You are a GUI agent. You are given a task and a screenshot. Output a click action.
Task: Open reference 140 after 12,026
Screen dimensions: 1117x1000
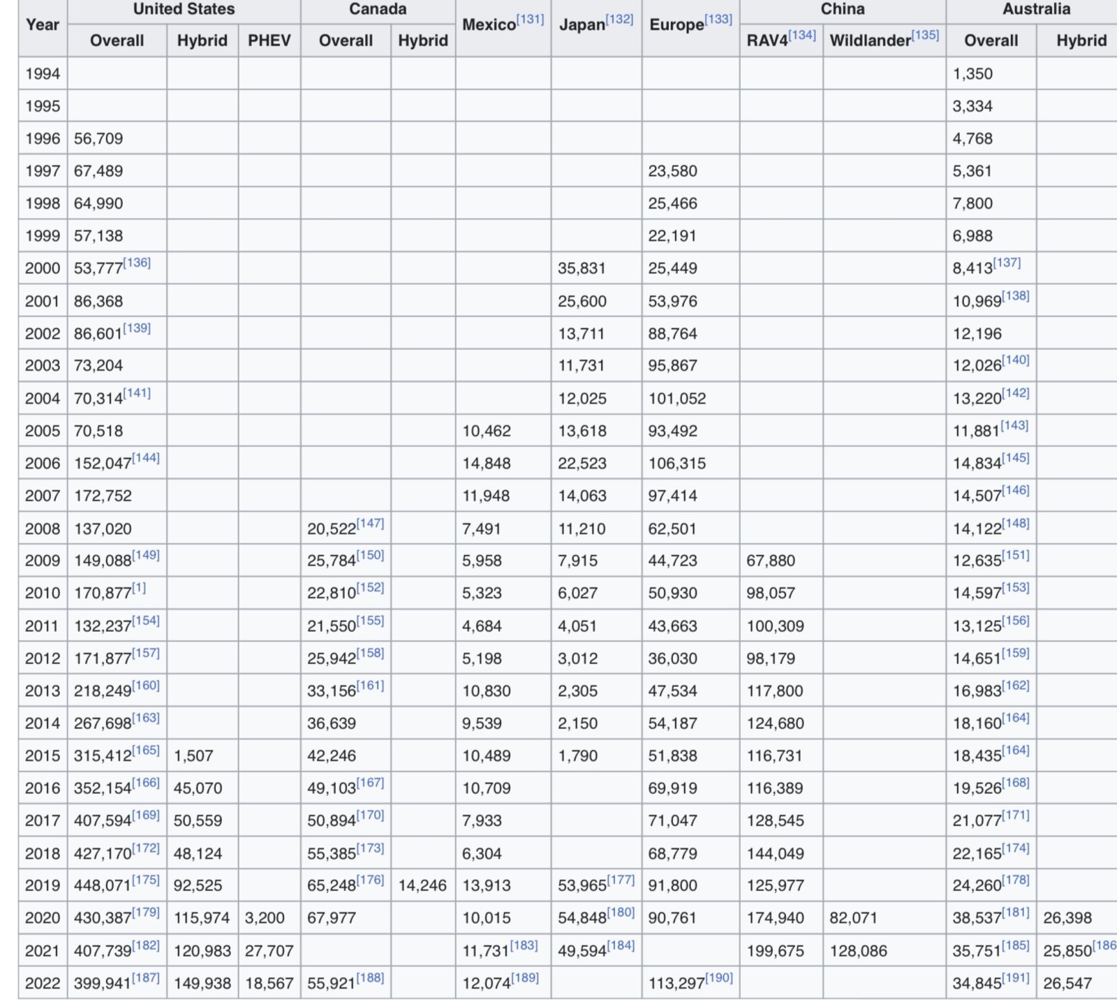(x=1016, y=360)
